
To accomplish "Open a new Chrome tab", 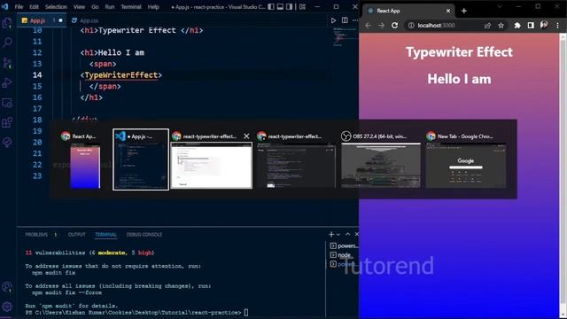I will [x=463, y=11].
